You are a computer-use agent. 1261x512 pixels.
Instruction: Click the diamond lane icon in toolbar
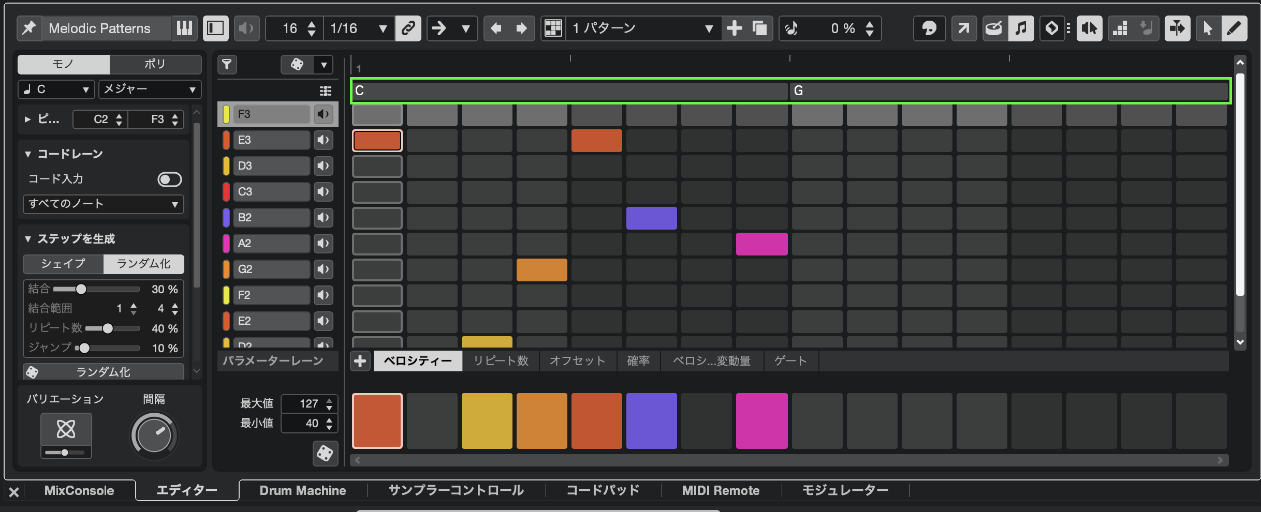pos(1052,28)
